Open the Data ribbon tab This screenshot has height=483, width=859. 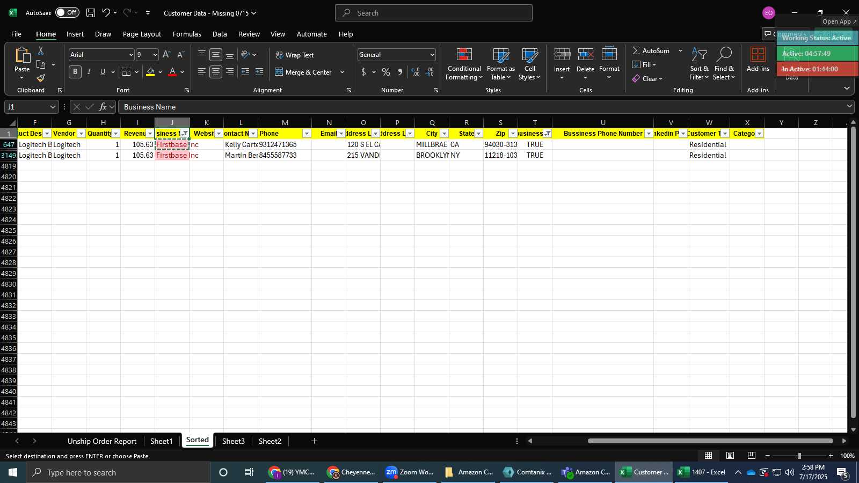(x=220, y=34)
